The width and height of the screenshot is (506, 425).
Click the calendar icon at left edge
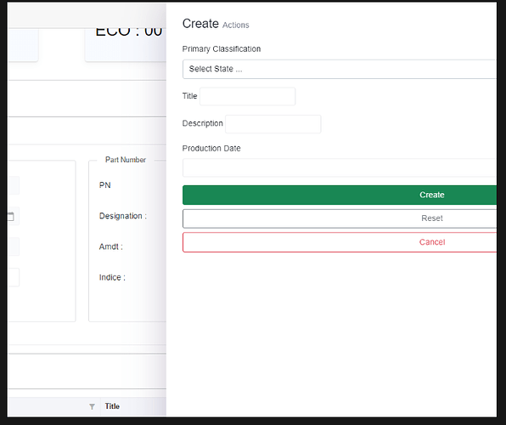pyautogui.click(x=11, y=216)
